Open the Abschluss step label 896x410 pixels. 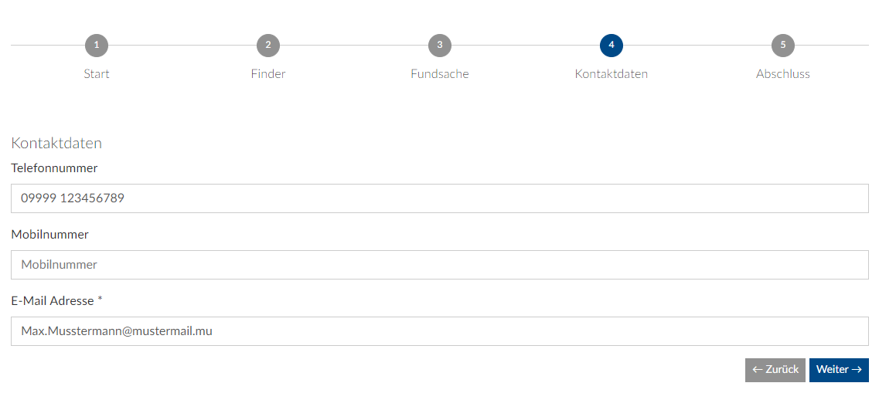[783, 74]
